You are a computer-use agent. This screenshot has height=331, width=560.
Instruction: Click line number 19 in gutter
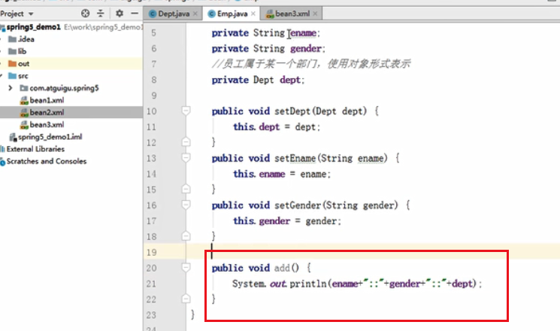152,252
